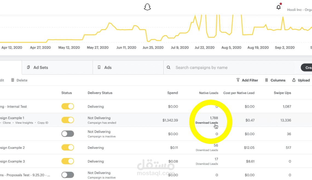
Task: Download Leads for the 17 leads row
Action: click(207, 164)
